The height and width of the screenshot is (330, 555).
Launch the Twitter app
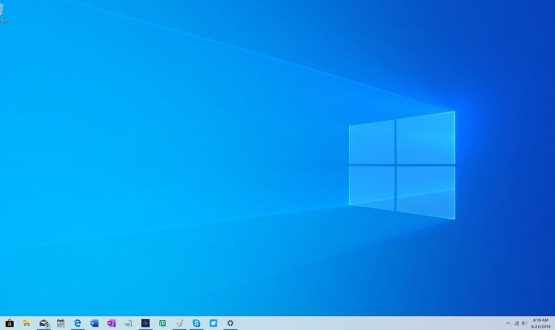[213, 323]
